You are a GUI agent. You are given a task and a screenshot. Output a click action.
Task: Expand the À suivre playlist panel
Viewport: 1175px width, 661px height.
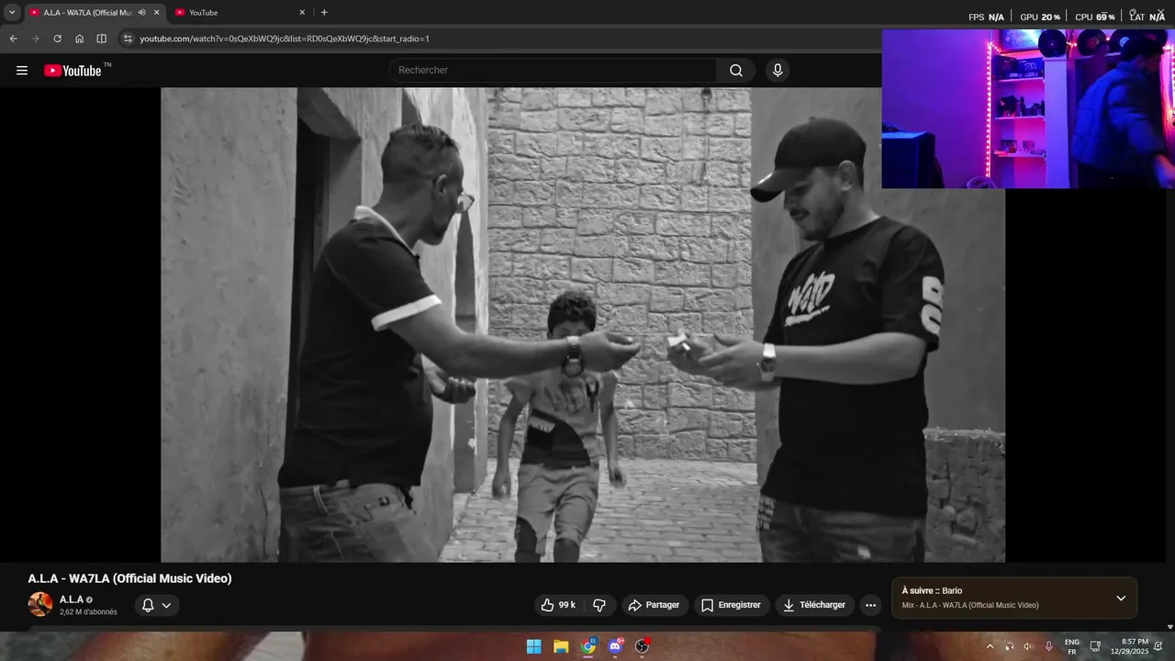coord(1121,598)
